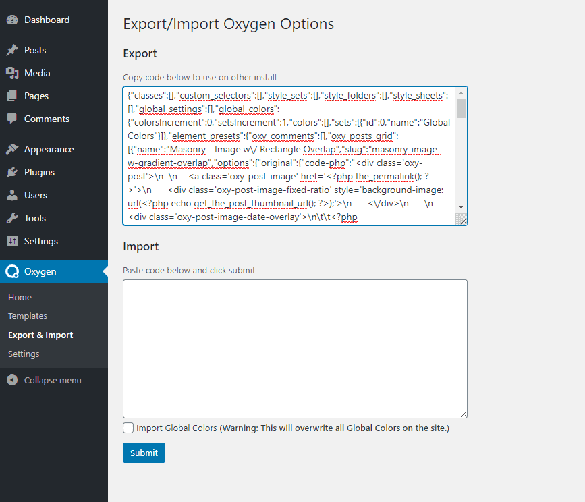The height and width of the screenshot is (502, 585).
Task: Open Comments via the speech bubble icon
Action: (x=12, y=119)
